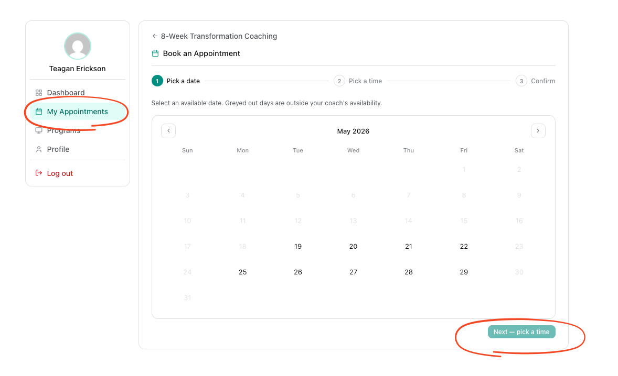Advance to next month with right chevron
The width and height of the screenshot is (618, 376).
tap(538, 131)
